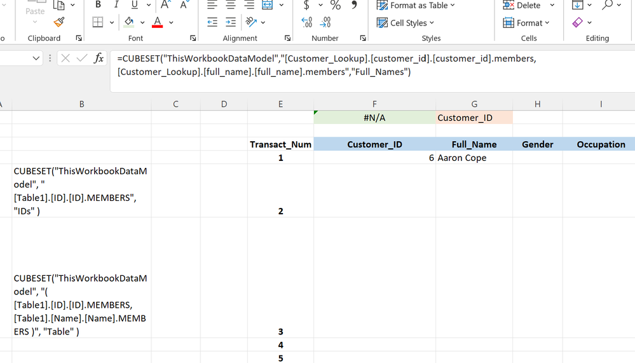The width and height of the screenshot is (635, 363).
Task: Open the Font Color dropdown arrow
Action: [x=171, y=23]
